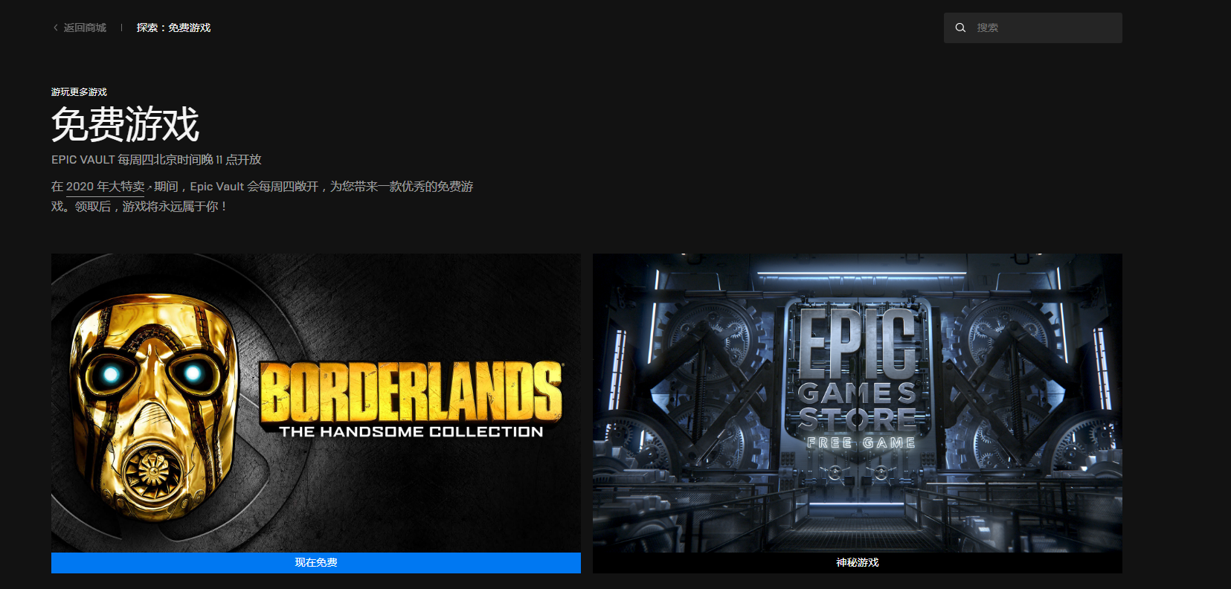Go back via the 返回商城 link
Image resolution: width=1231 pixels, height=589 pixels.
pyautogui.click(x=85, y=28)
